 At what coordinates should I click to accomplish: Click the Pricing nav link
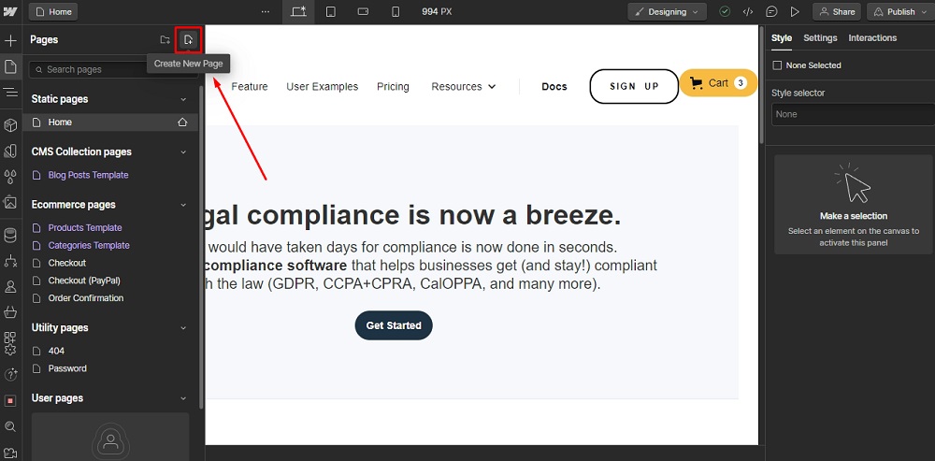click(393, 86)
